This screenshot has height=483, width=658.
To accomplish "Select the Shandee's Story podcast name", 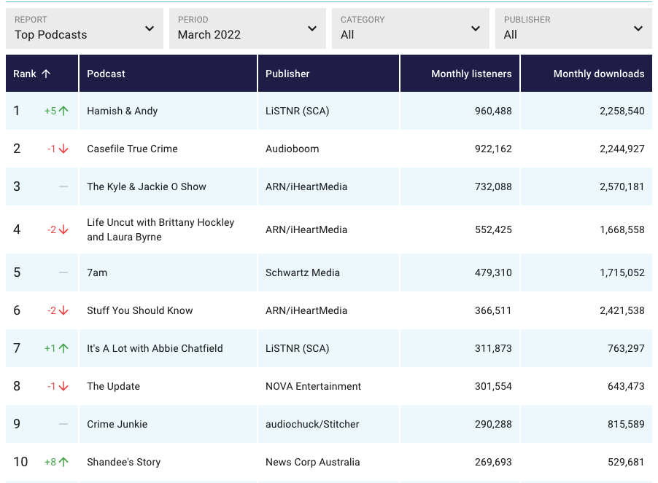I will [x=123, y=462].
